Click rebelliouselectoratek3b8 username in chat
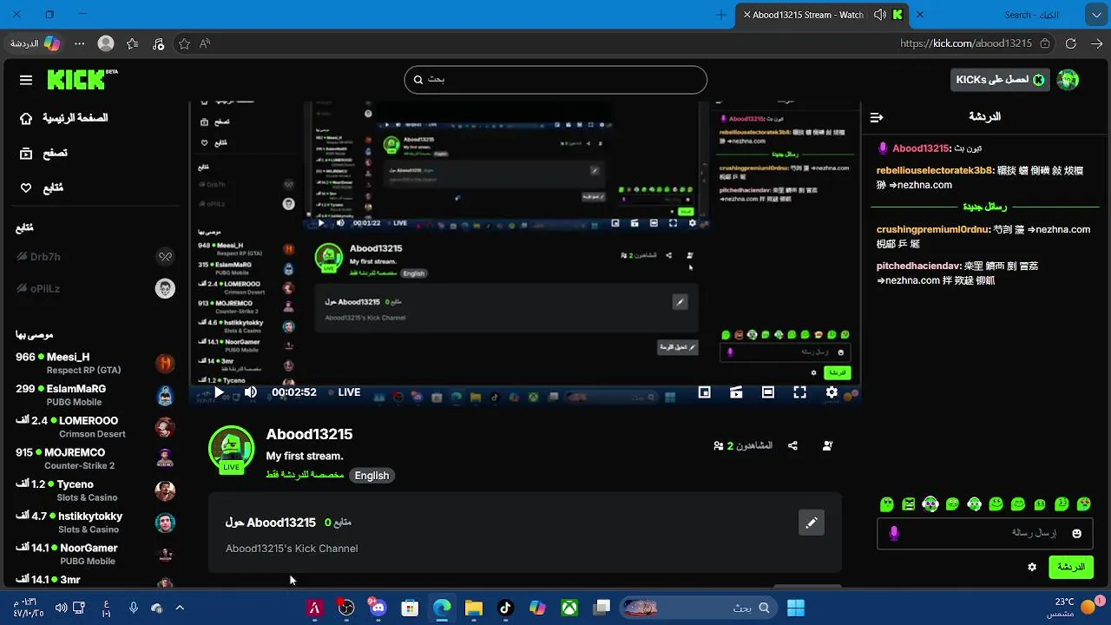 tap(934, 171)
